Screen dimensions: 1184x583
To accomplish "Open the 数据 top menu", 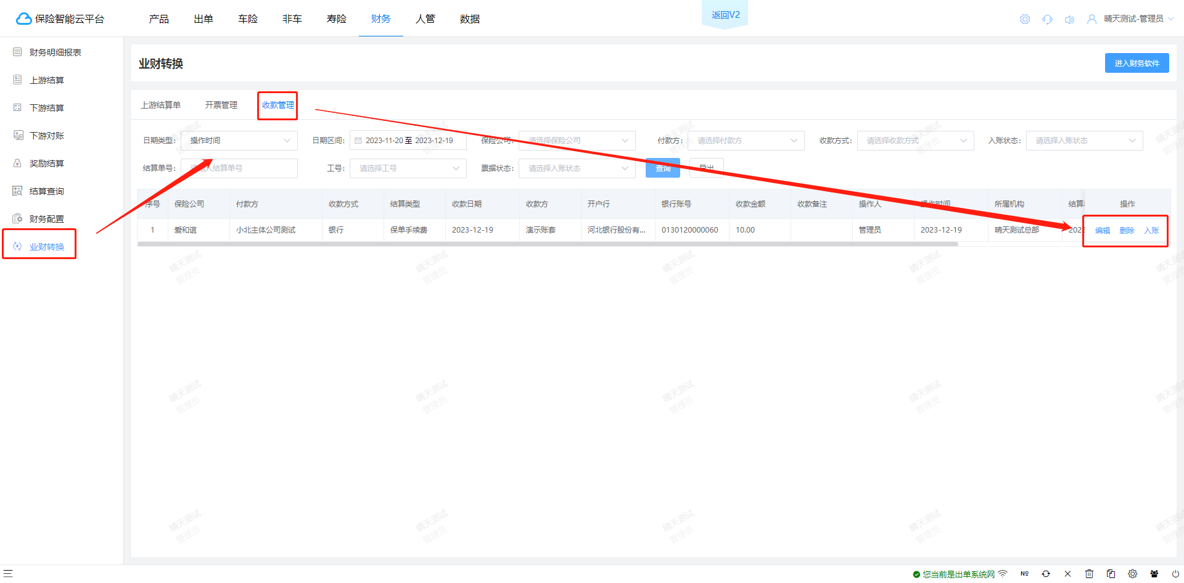I will [470, 19].
